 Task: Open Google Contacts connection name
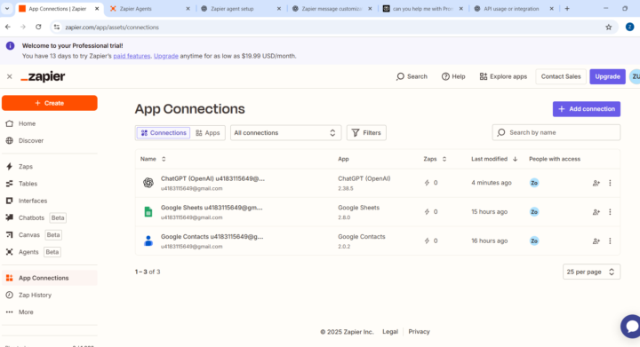click(x=212, y=236)
